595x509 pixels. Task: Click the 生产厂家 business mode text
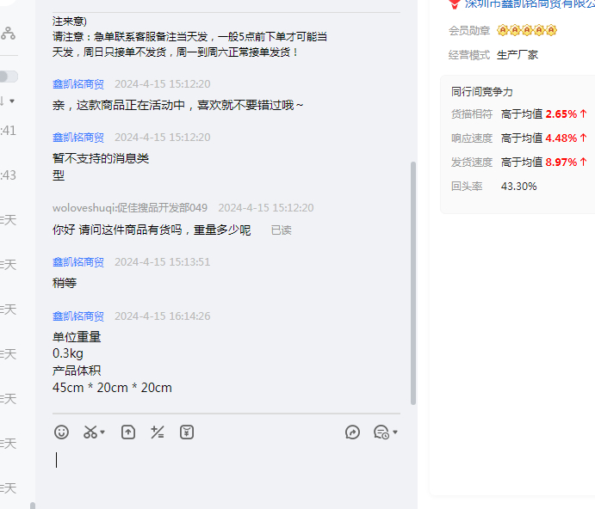518,55
